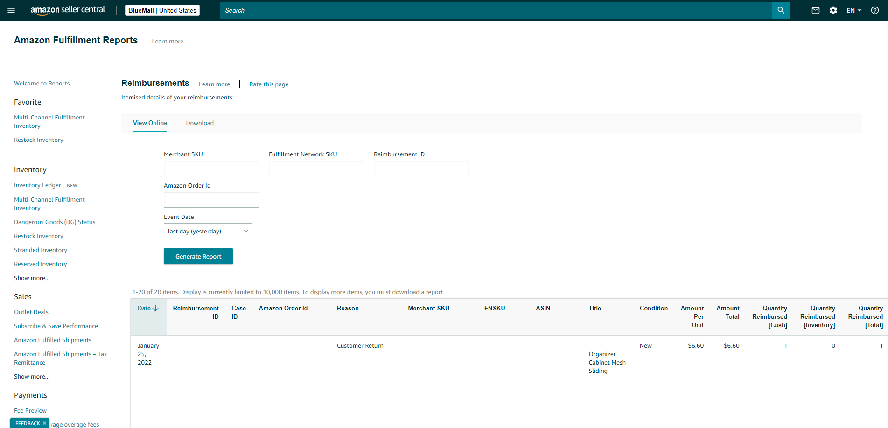The height and width of the screenshot is (428, 888).
Task: Expand the EN language dropdown
Action: pos(854,10)
